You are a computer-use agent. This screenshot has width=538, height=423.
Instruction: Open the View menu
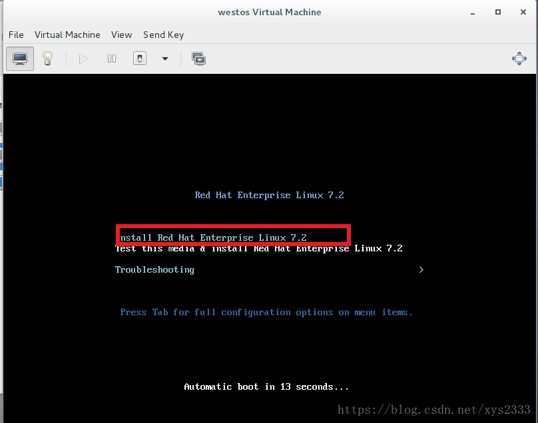121,35
